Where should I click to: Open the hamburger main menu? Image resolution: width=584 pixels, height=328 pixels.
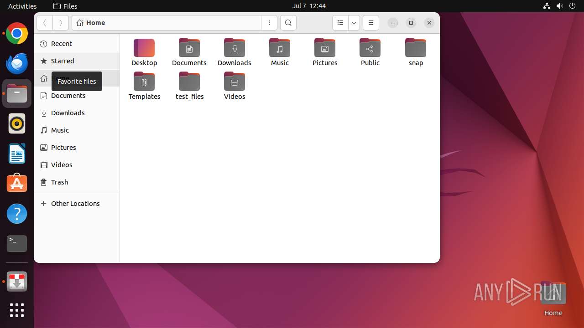[371, 23]
